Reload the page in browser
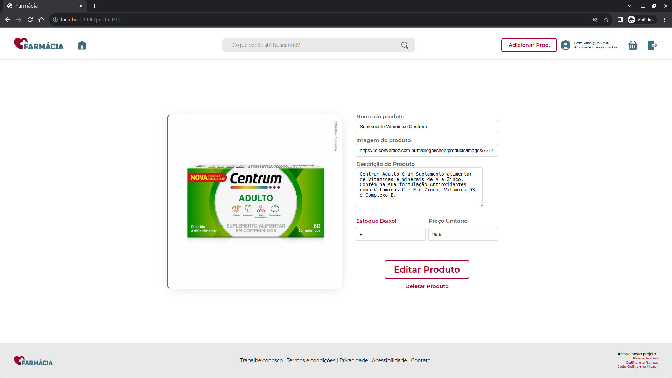Screen dimensions: 672x378 point(30,20)
